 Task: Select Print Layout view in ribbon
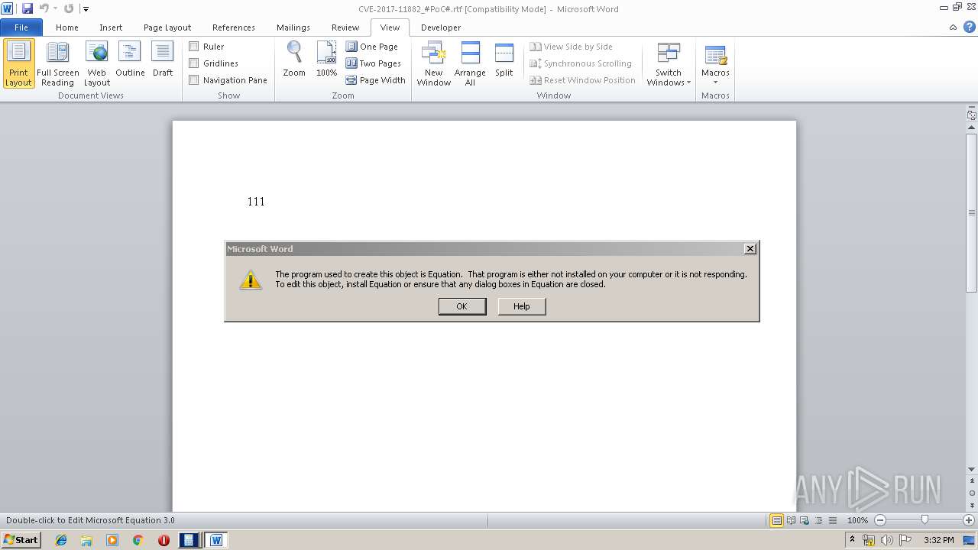coord(18,64)
